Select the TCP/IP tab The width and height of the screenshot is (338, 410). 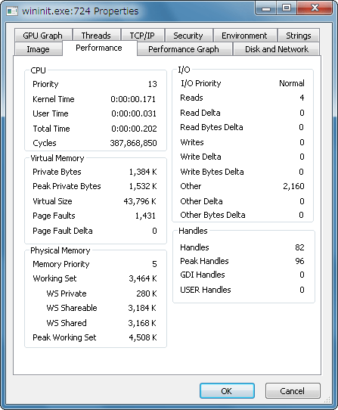pyautogui.click(x=142, y=36)
